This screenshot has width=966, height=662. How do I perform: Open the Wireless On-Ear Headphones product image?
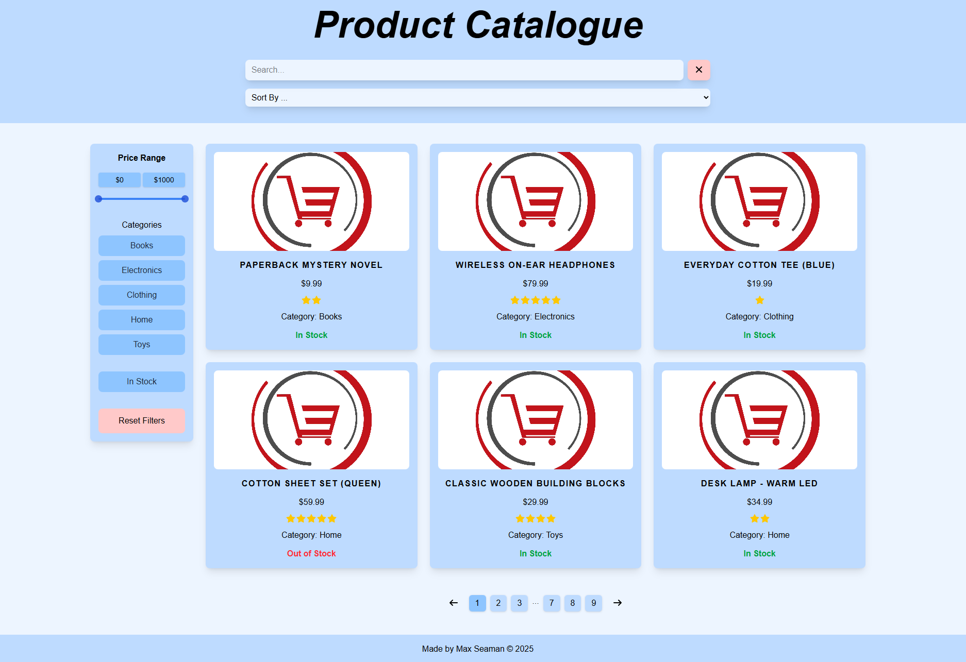pyautogui.click(x=535, y=201)
